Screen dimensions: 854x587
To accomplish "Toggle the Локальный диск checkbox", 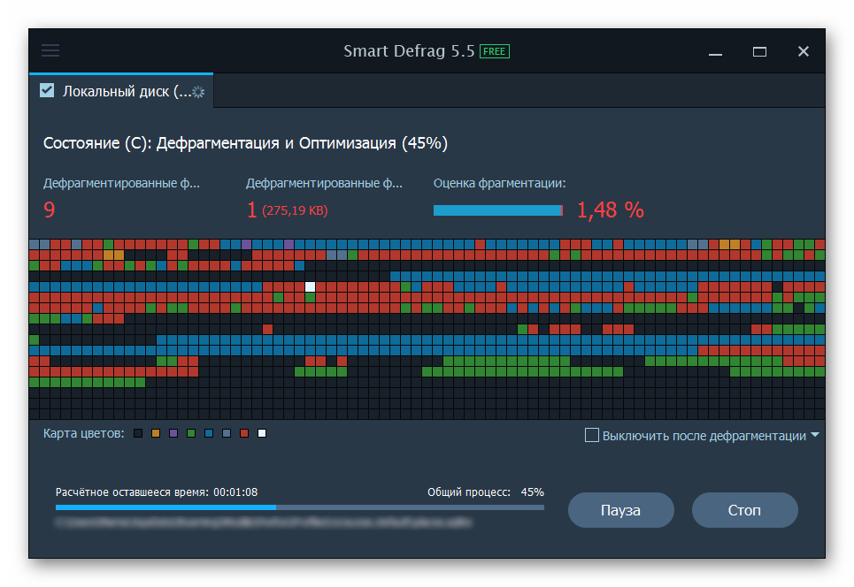I will [47, 90].
